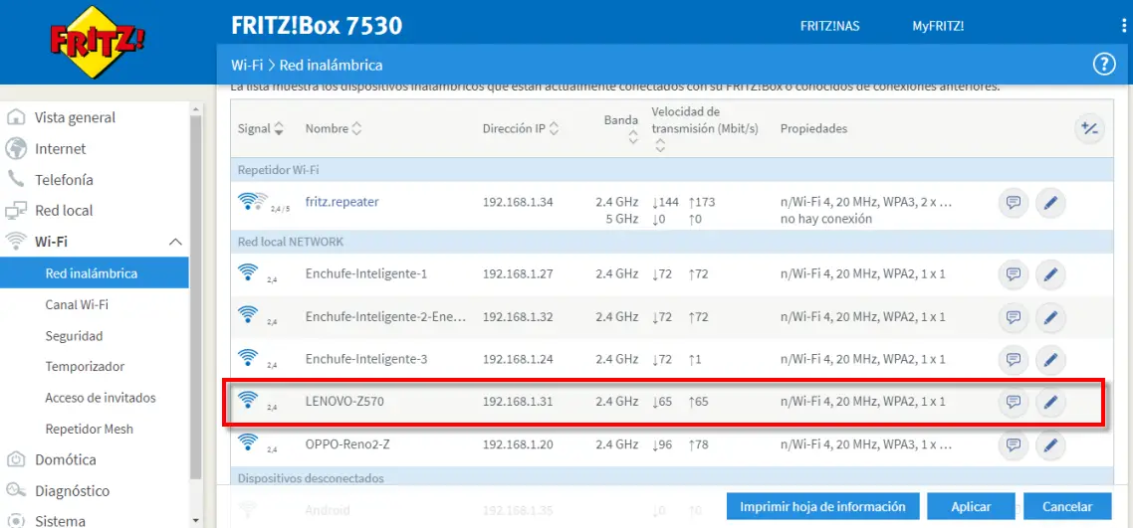Open Repetidor Mesh submenu item

point(89,429)
